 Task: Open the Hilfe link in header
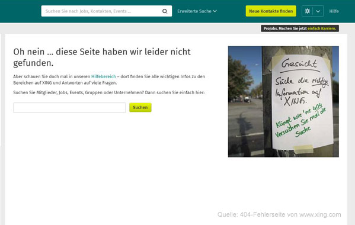tap(334, 11)
